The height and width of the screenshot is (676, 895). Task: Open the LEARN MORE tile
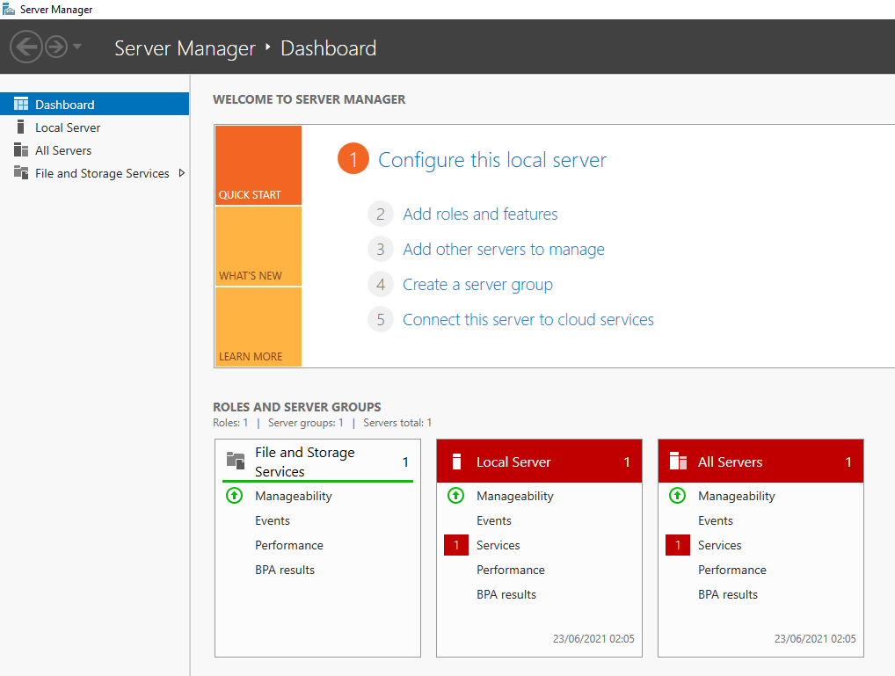tap(258, 327)
